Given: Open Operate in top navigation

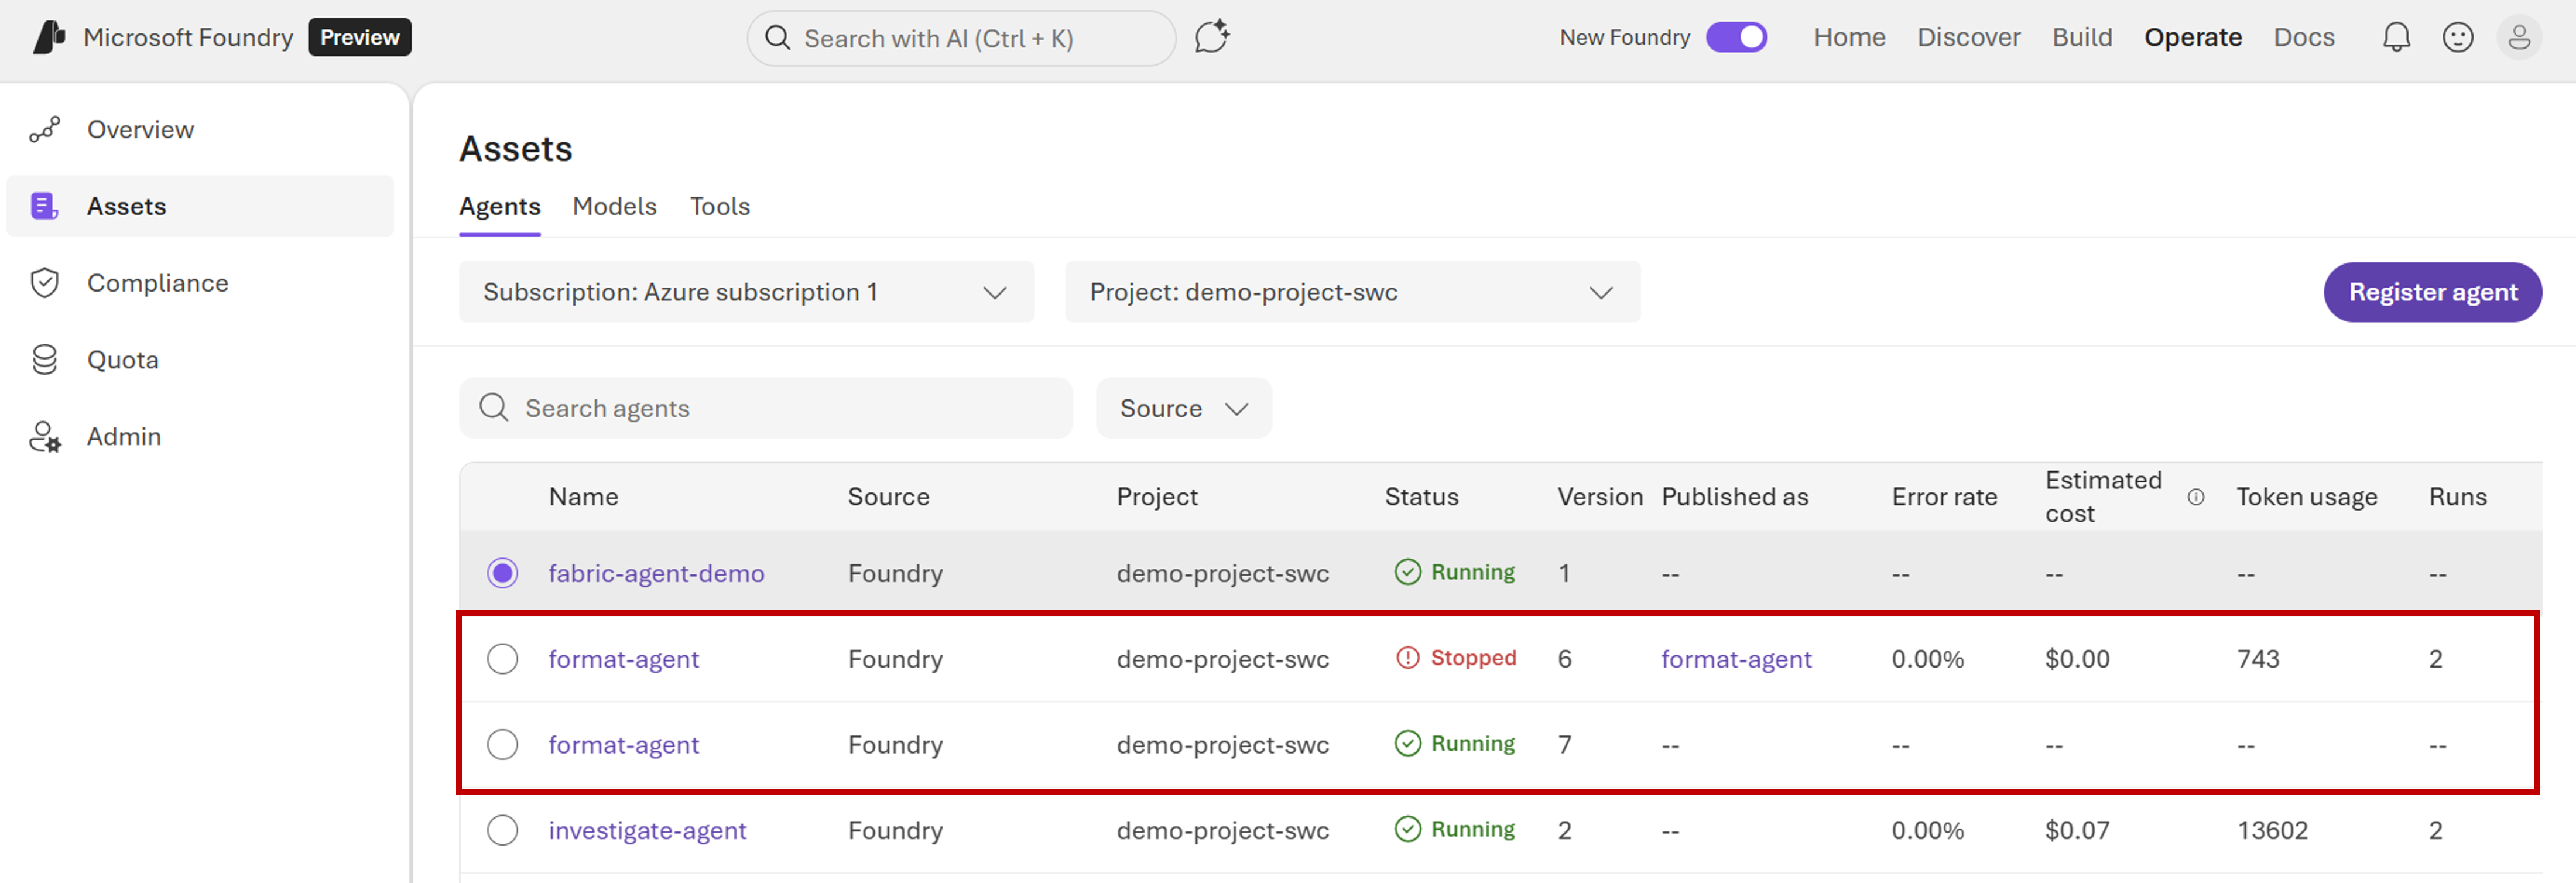Looking at the screenshot, I should coord(2192,37).
